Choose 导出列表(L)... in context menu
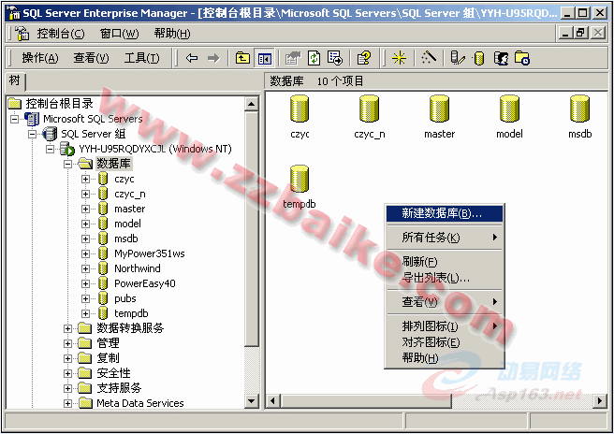The height and width of the screenshot is (434, 614). pos(444,278)
